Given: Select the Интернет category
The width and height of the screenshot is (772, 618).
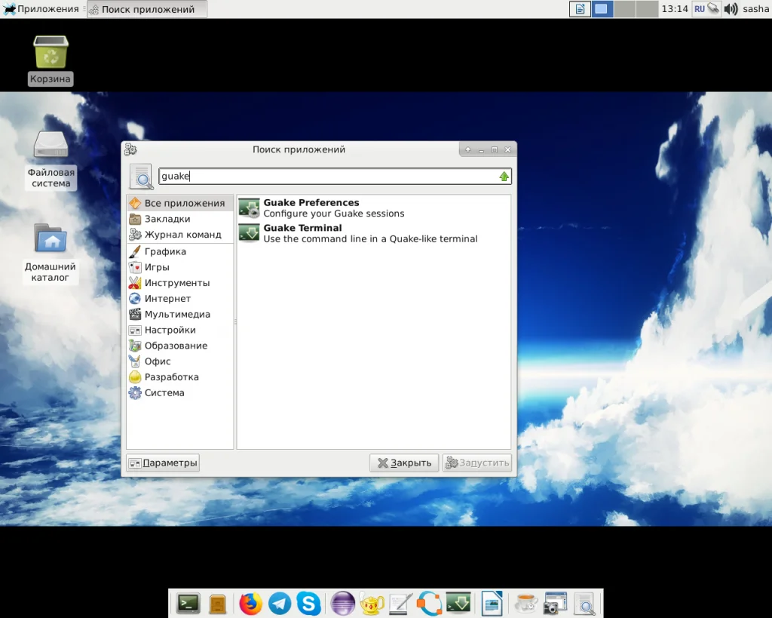Looking at the screenshot, I should coord(167,299).
